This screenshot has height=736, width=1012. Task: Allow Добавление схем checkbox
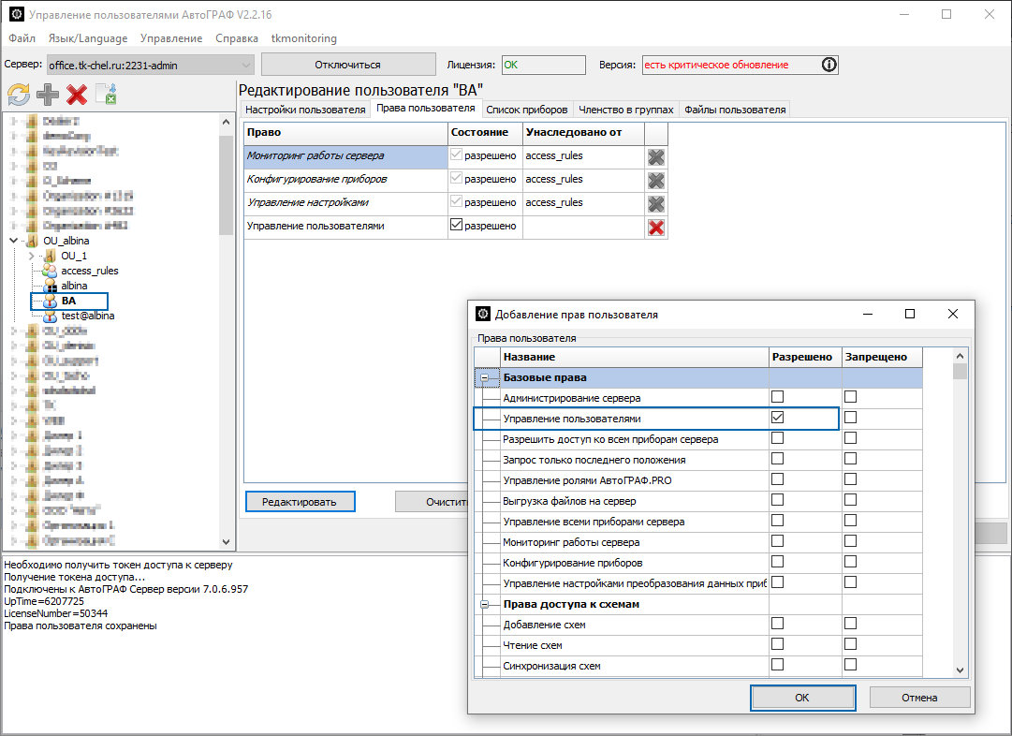pyautogui.click(x=778, y=623)
